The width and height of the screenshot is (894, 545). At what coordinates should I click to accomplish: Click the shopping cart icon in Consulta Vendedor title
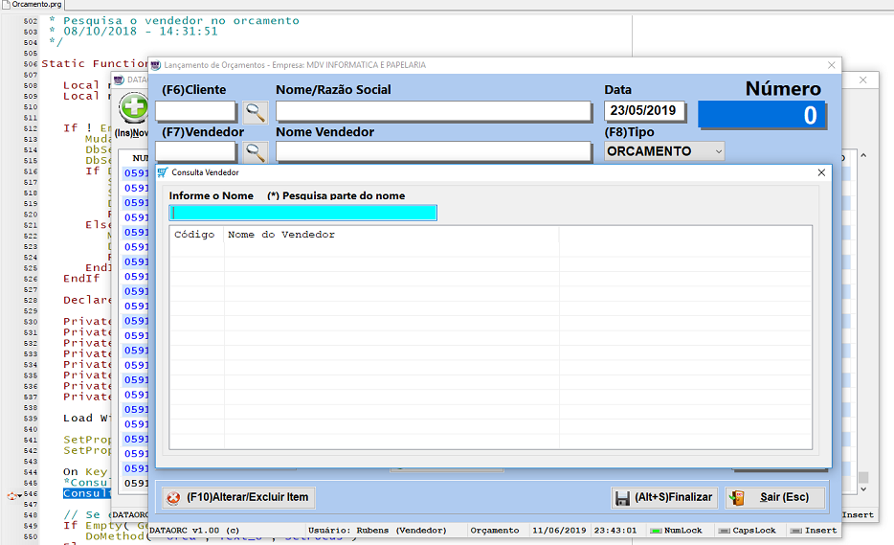(162, 172)
